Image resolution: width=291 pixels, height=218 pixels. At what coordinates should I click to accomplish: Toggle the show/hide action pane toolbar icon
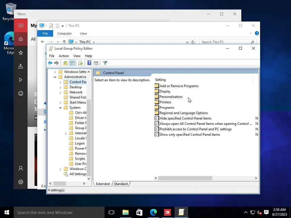click(96, 63)
